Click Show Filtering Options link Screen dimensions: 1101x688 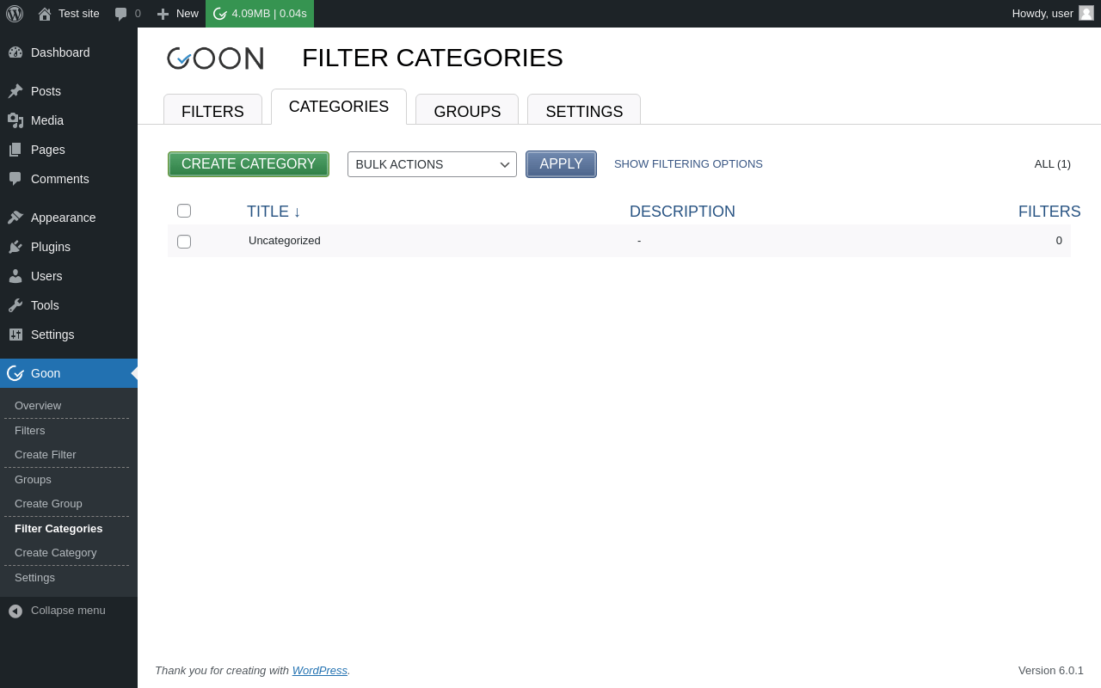tap(688, 164)
